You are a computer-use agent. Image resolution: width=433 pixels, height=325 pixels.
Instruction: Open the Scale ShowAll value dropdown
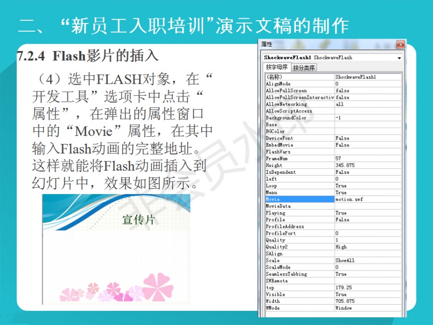(x=368, y=260)
